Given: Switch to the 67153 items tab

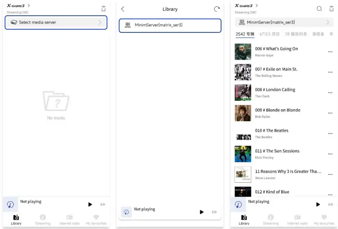Looking at the screenshot, I should tap(270, 34).
